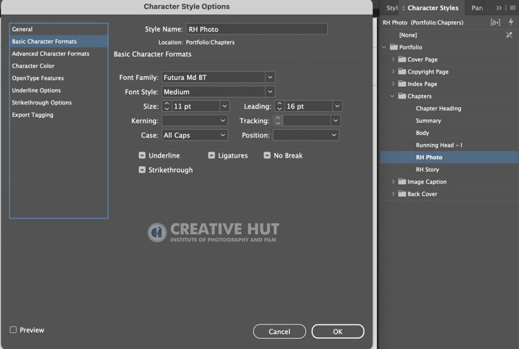Click the Portfolio folder icon
Screen dimensions: 519x349
point(393,47)
